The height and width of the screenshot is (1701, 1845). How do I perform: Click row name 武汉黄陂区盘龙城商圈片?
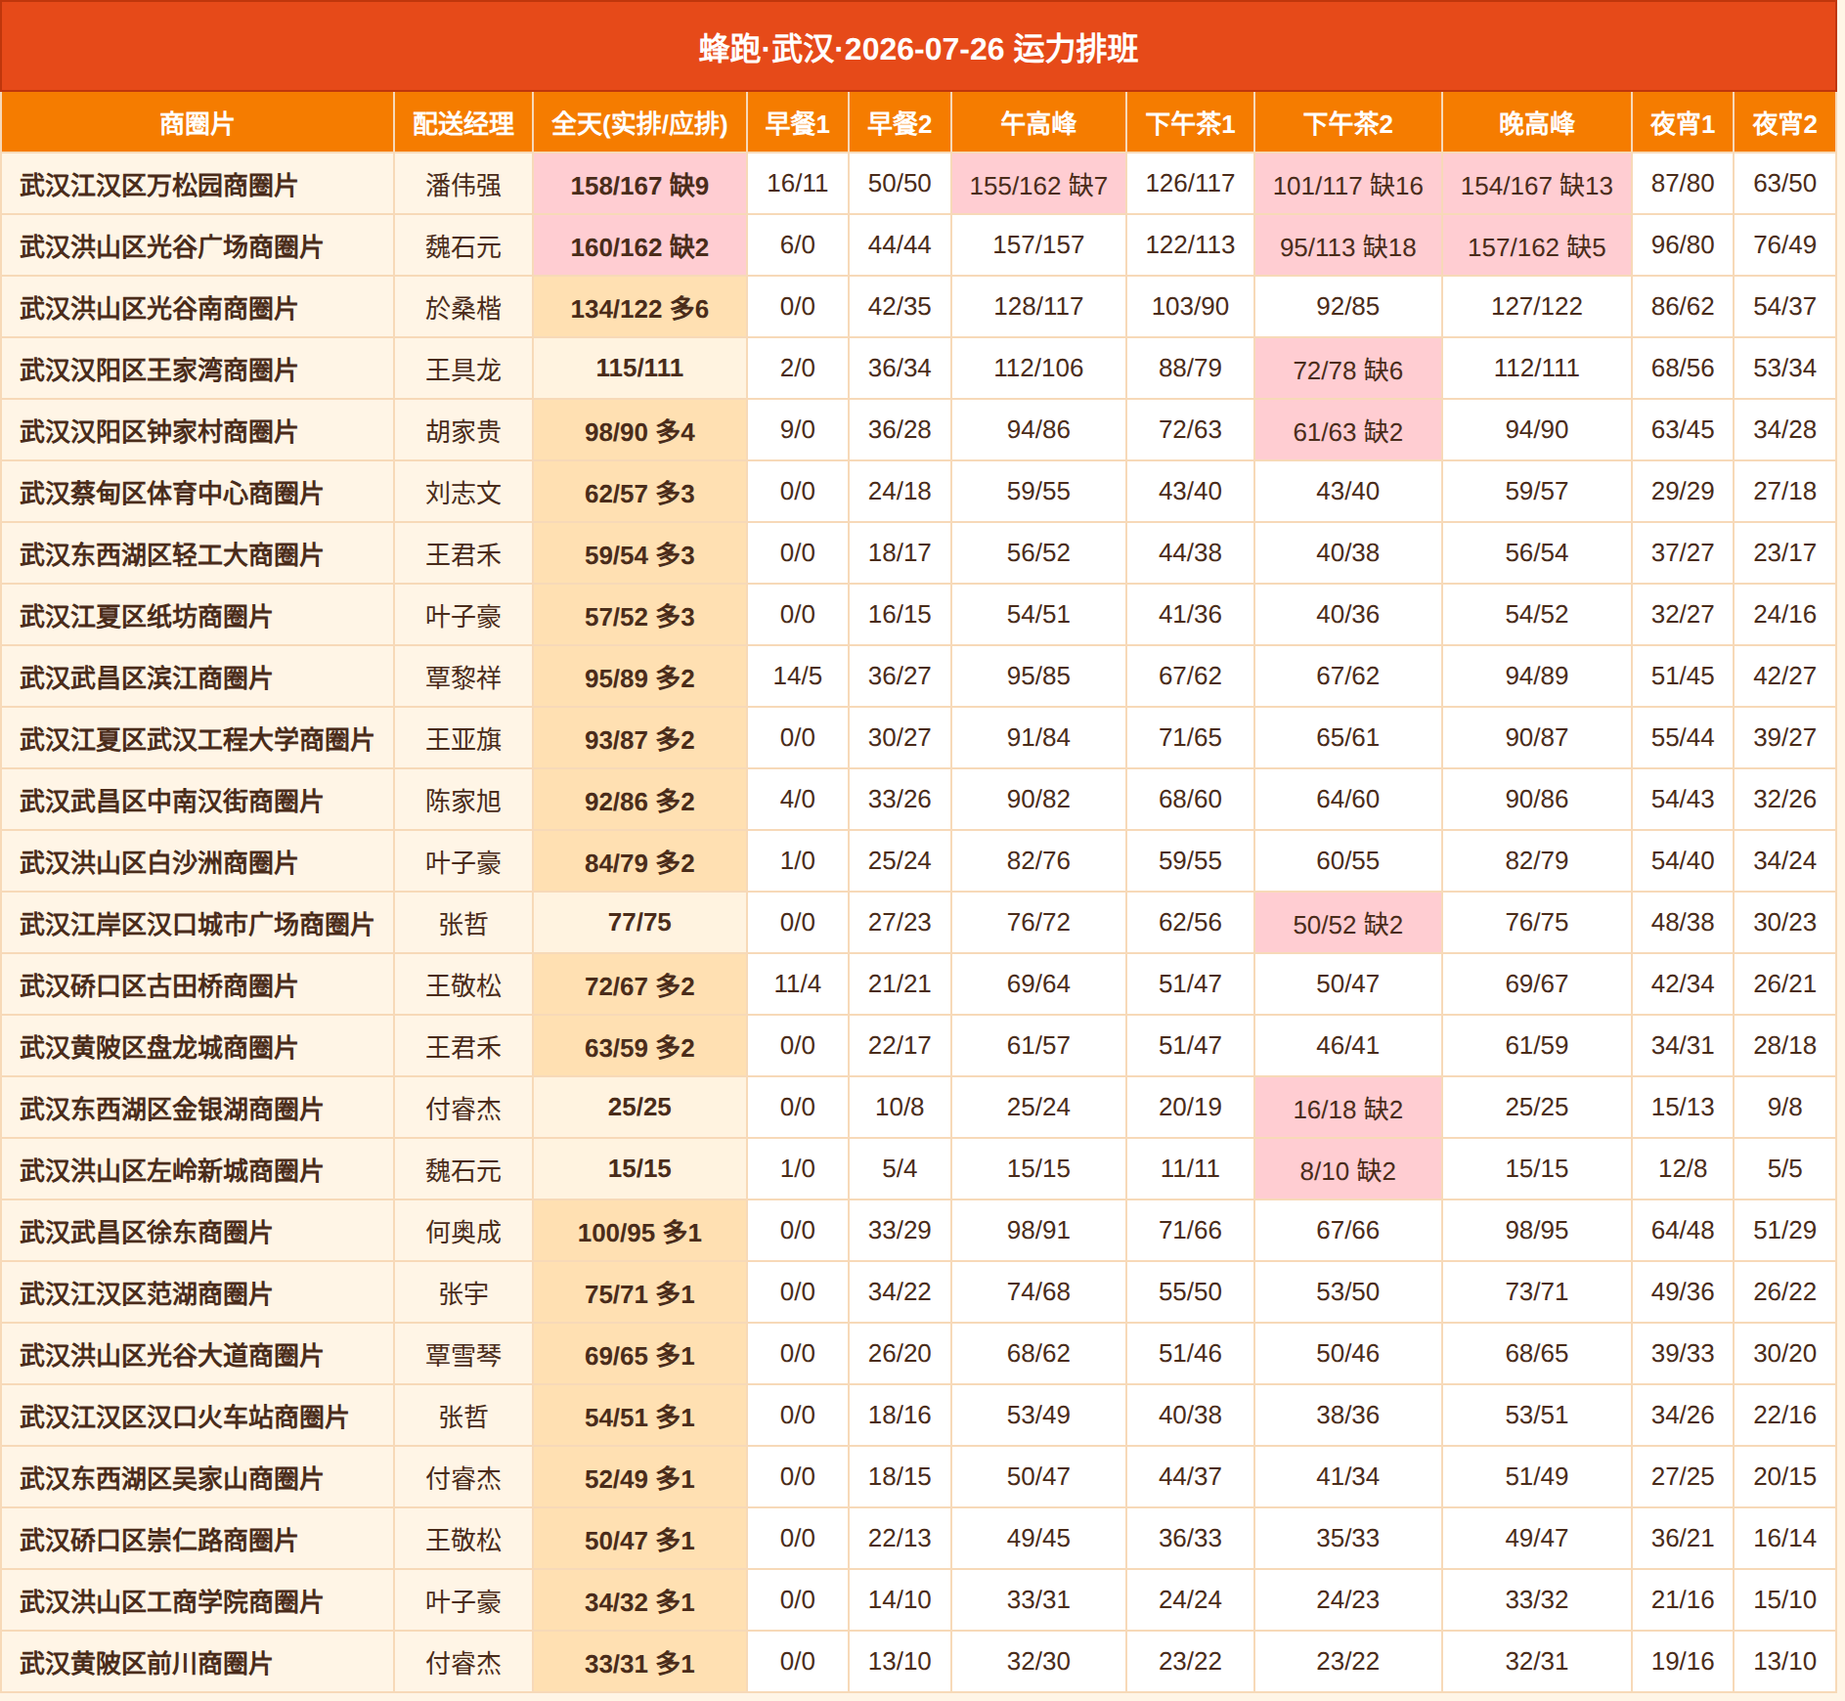tap(158, 1047)
